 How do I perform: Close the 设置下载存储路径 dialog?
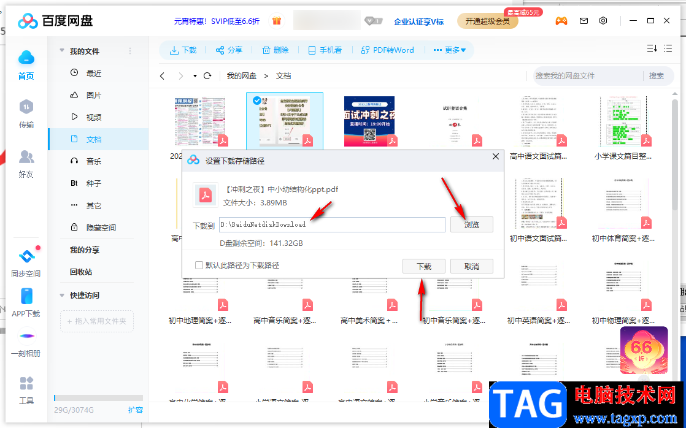pyautogui.click(x=496, y=156)
